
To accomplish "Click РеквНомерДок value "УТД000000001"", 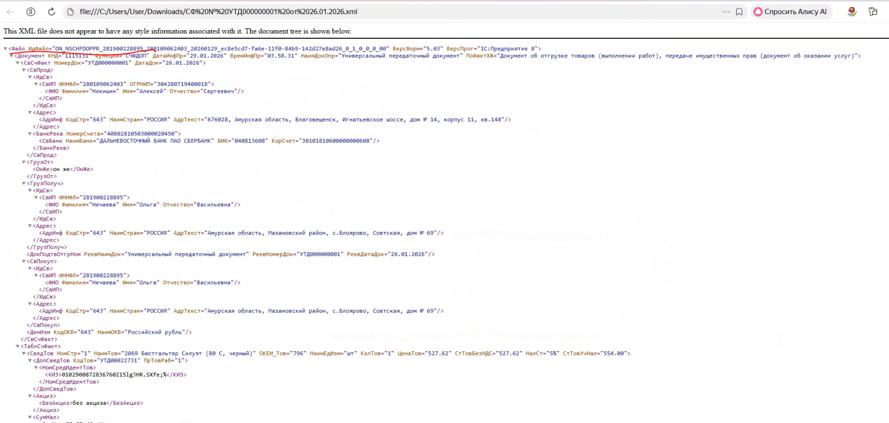I will (x=320, y=254).
